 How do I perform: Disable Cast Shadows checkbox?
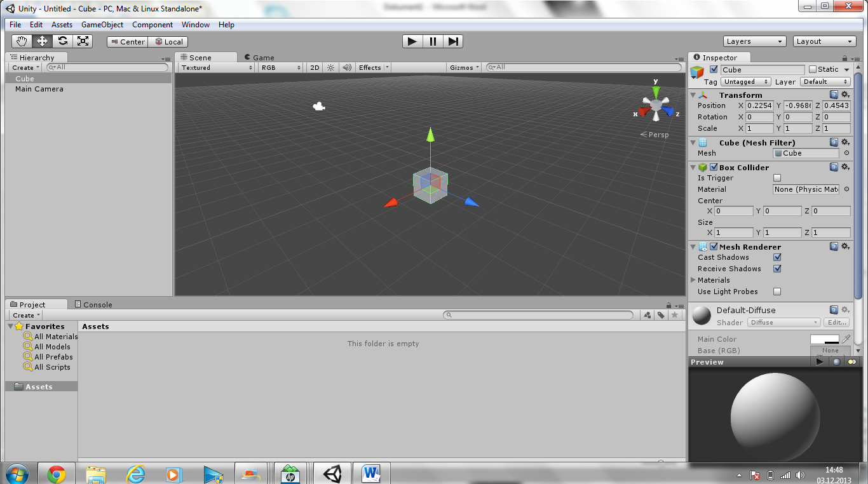pyautogui.click(x=776, y=258)
